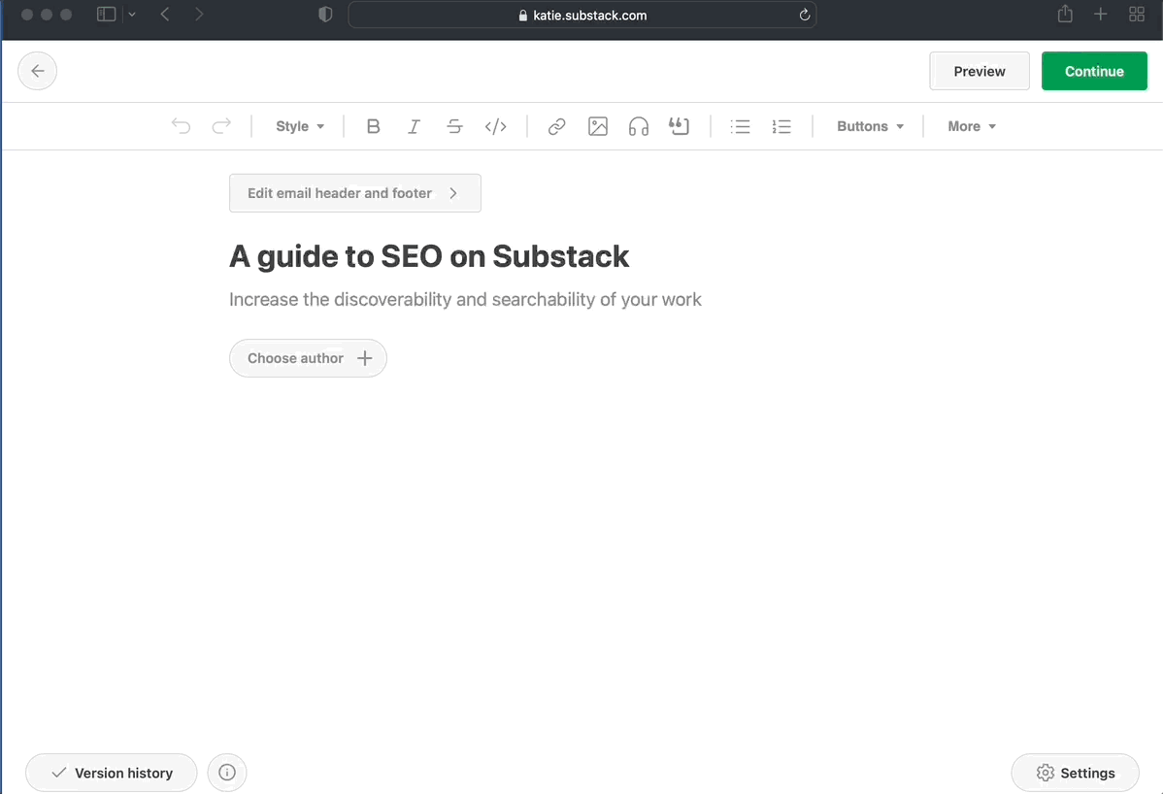Insert a hyperlink

click(556, 127)
